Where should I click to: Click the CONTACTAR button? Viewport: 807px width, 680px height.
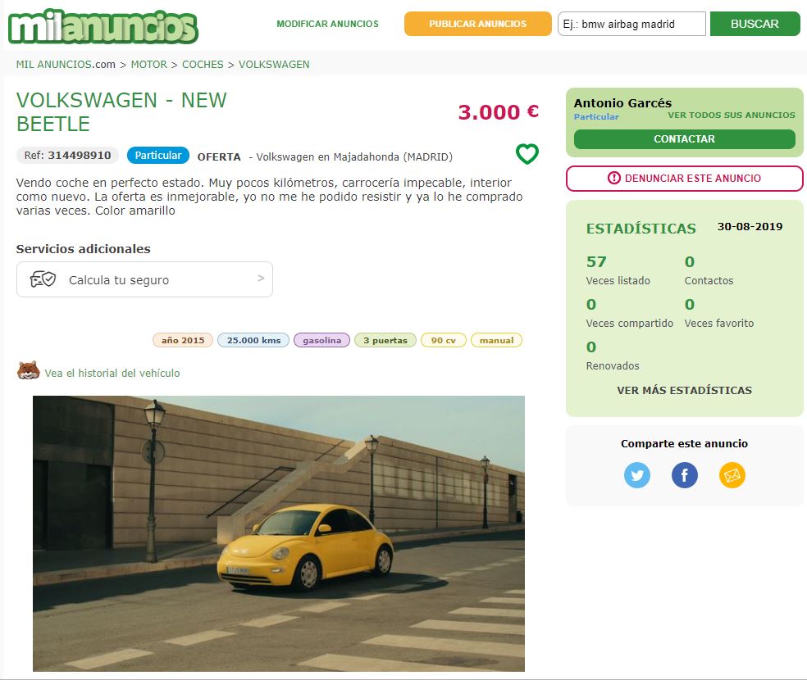click(684, 138)
